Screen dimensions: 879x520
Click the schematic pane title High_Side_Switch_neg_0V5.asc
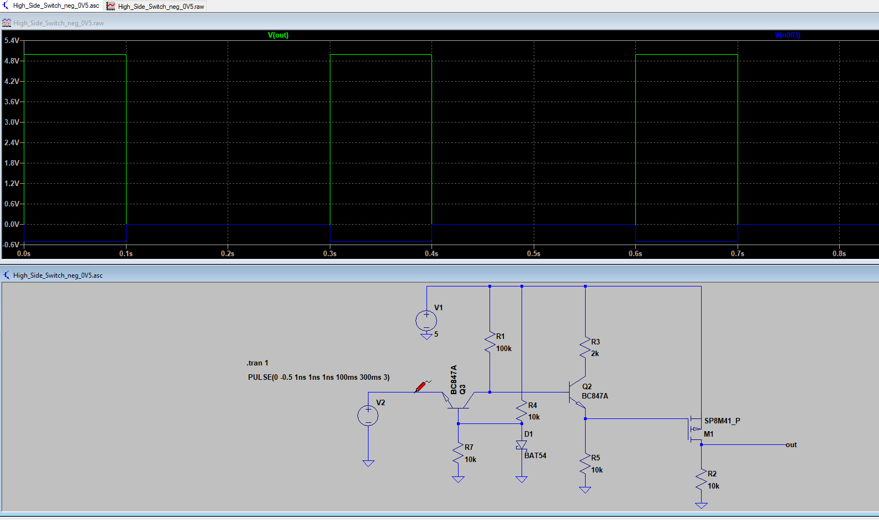(x=58, y=275)
